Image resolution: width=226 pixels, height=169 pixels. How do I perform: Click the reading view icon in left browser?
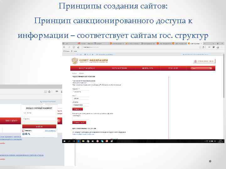[45, 91]
